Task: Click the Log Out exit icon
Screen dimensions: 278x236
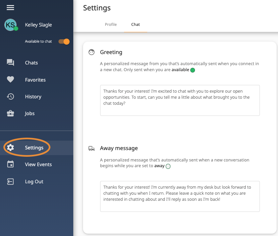Action: click(x=10, y=182)
